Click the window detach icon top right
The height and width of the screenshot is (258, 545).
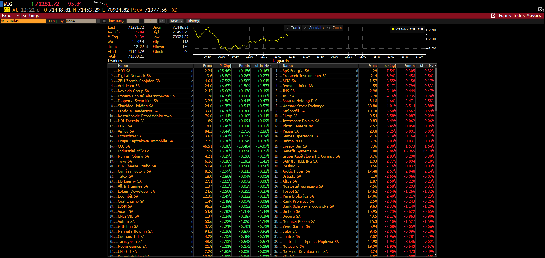click(541, 10)
